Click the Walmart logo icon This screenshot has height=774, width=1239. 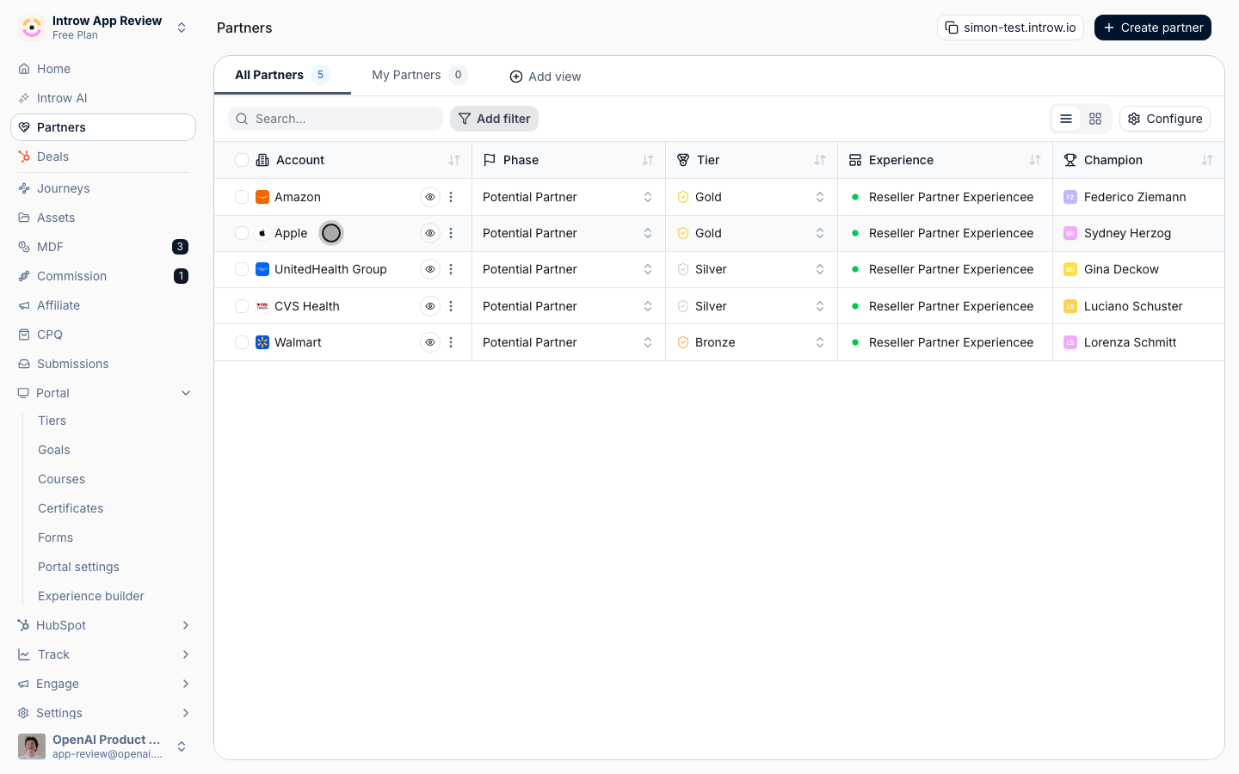point(262,342)
